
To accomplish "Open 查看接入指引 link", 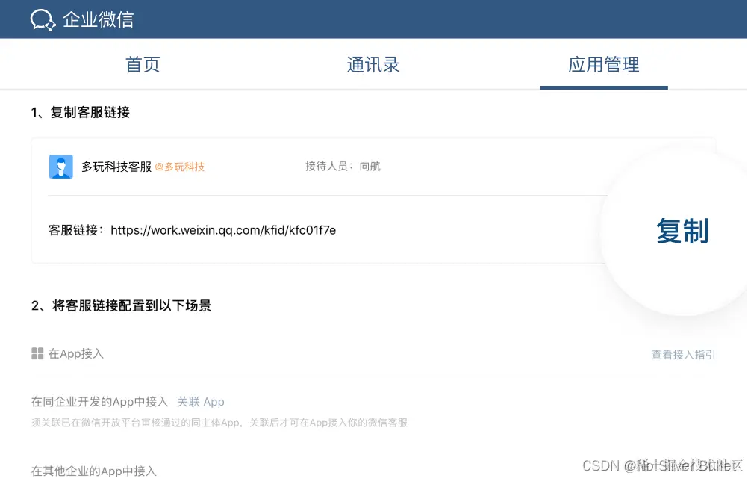I will point(683,355).
